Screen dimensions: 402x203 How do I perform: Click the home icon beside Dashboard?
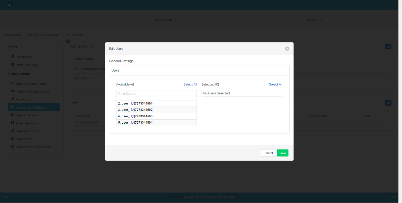(13, 57)
